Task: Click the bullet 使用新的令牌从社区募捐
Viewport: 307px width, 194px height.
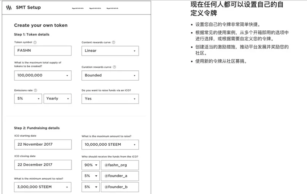Action: click(x=221, y=61)
